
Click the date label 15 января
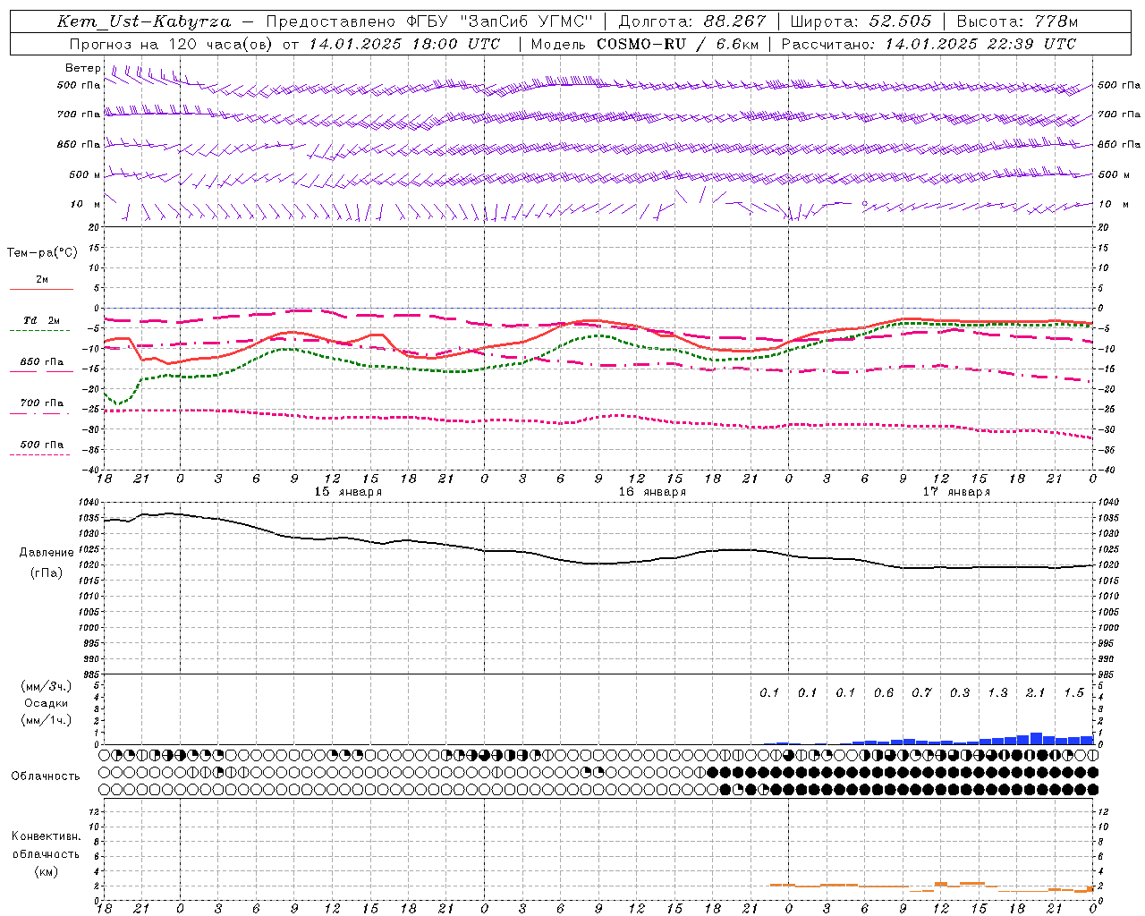[348, 492]
